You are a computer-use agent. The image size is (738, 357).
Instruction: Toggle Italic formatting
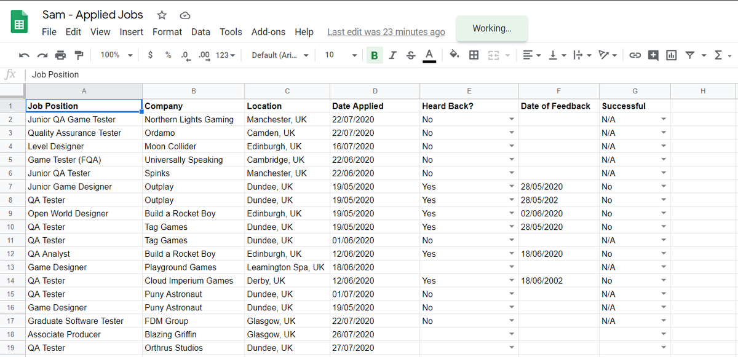point(392,55)
